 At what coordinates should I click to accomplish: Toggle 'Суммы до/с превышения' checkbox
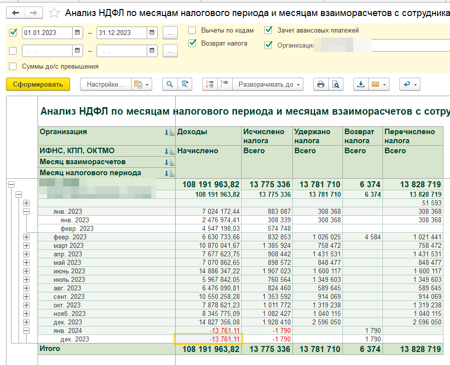13,66
